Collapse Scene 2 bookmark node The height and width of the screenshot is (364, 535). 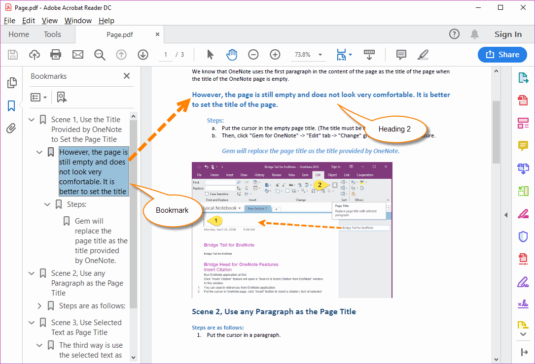click(32, 273)
